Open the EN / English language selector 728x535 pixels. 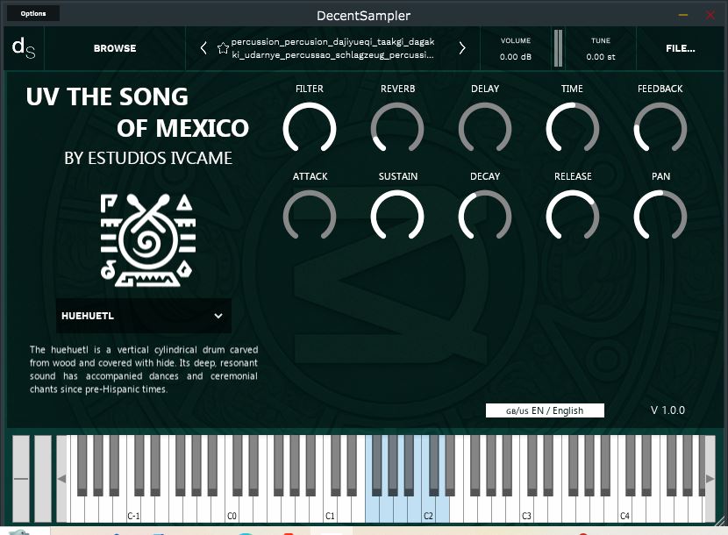[x=545, y=410]
